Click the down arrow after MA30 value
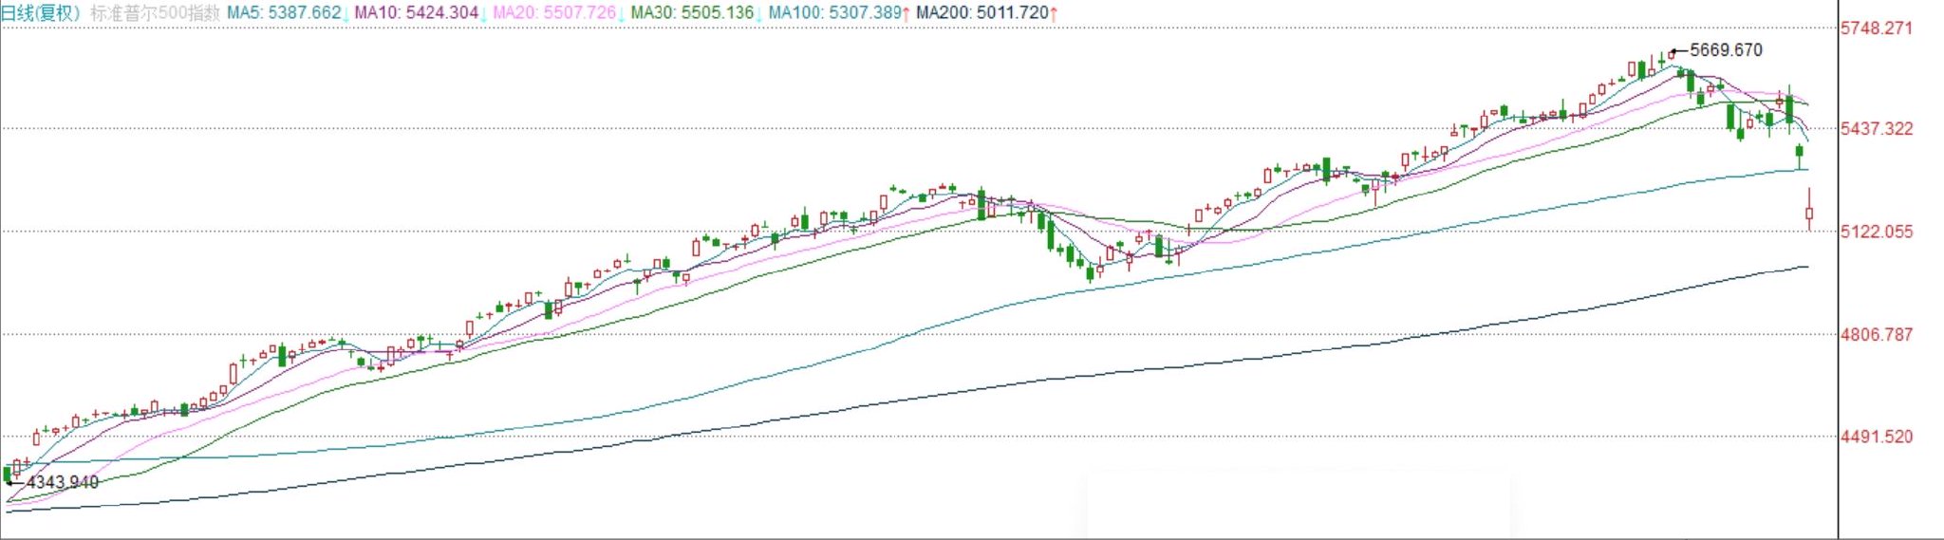Screen dimensions: 1944x540 coord(759,13)
